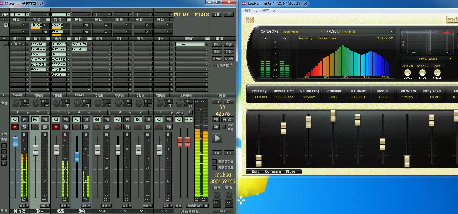458x214 pixels.
Task: Open the 9+10 input dropdown on channel 1
Action: pyautogui.click(x=27, y=14)
